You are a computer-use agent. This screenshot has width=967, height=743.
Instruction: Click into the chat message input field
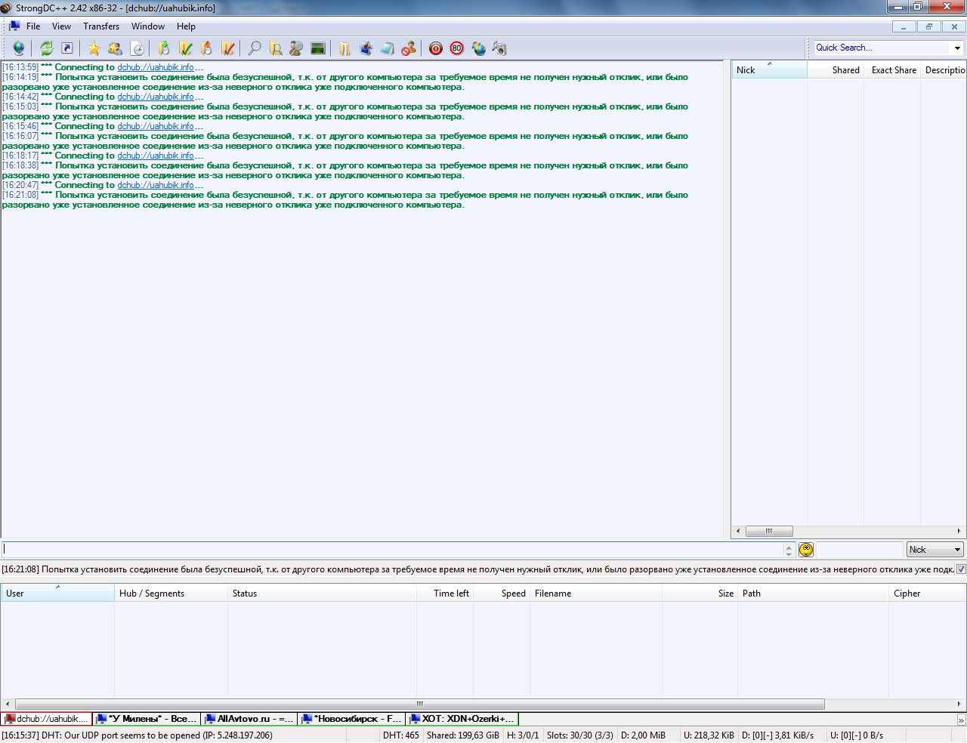[x=393, y=550]
